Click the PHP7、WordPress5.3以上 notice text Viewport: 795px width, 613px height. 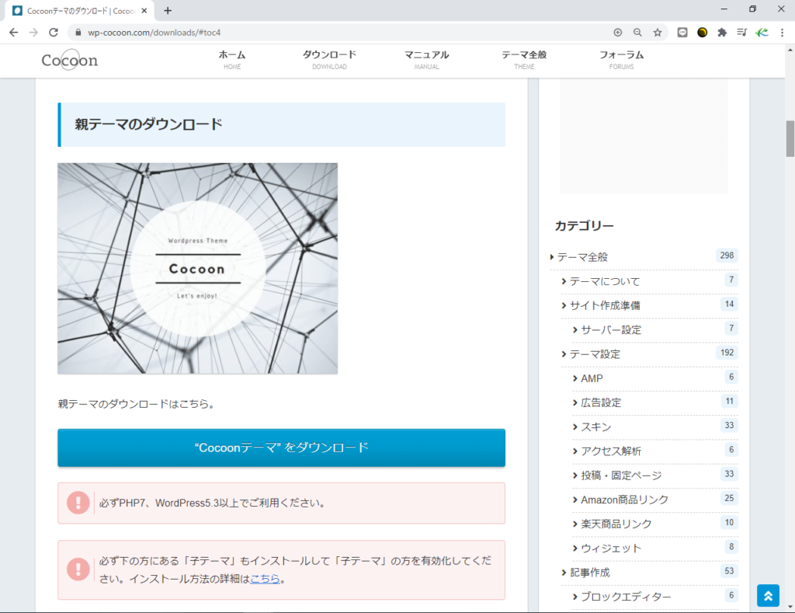tap(213, 503)
